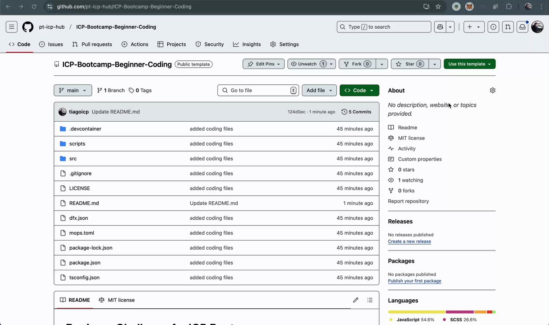The image size is (549, 325).
Task: Open the main branch switcher dropdown
Action: point(73,90)
